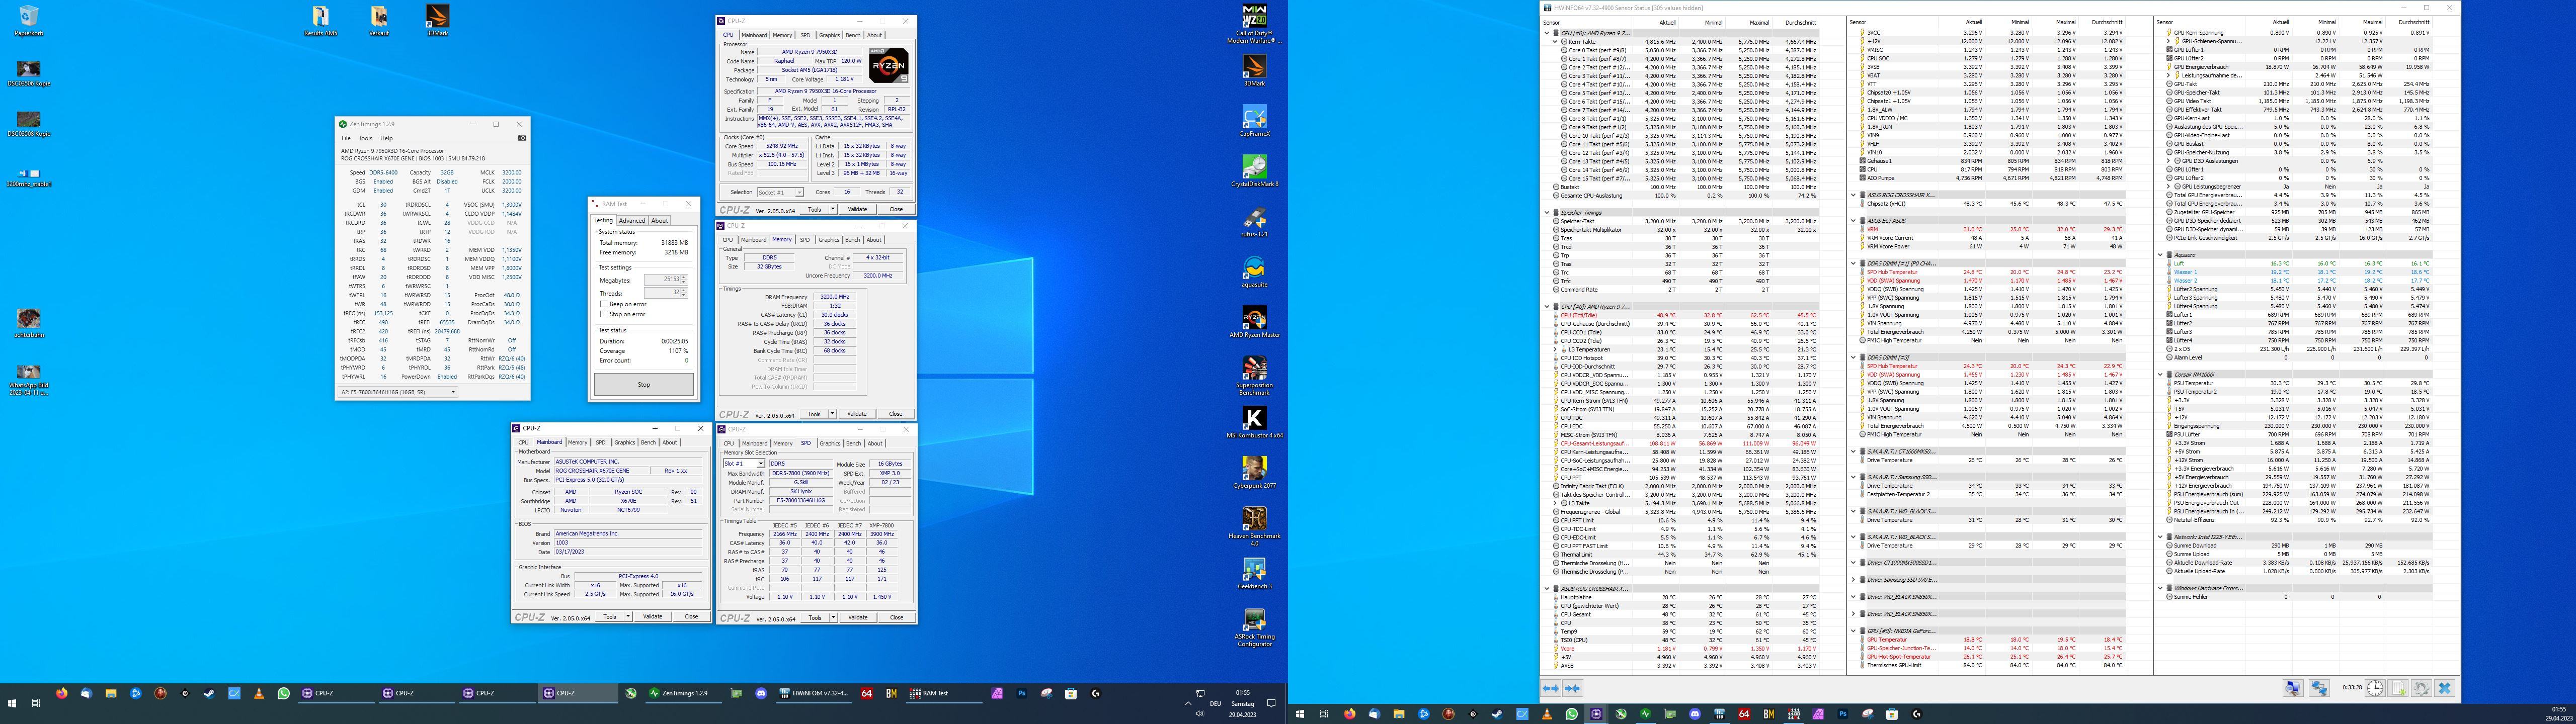Open Graphics tab in CPU-Z Mainboard window

624,442
